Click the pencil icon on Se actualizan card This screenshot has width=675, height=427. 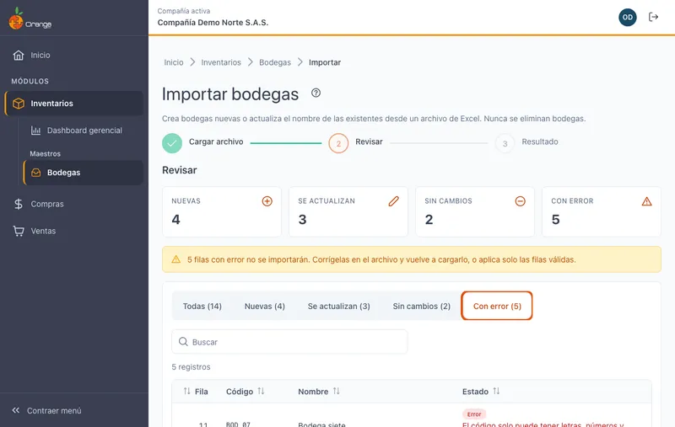393,201
